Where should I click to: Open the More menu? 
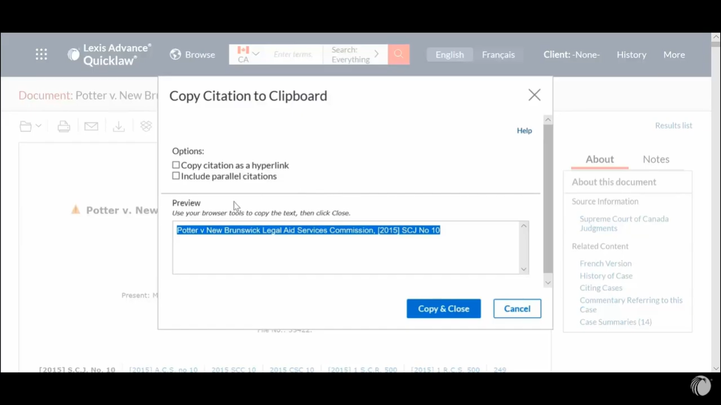click(x=674, y=54)
